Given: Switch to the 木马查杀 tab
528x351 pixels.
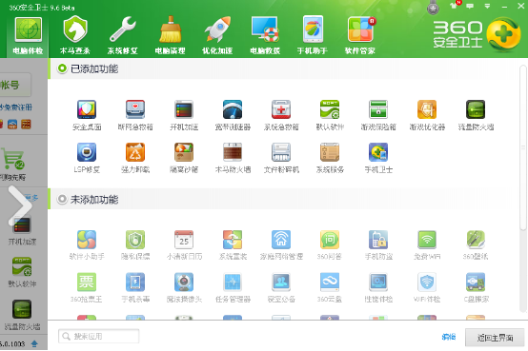Looking at the screenshot, I should tap(74, 35).
